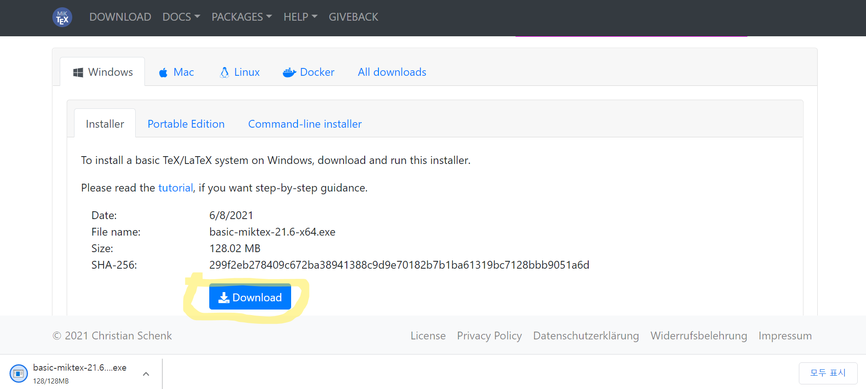Switch to Portable Edition sub-tab
The image size is (866, 389).
click(x=186, y=124)
